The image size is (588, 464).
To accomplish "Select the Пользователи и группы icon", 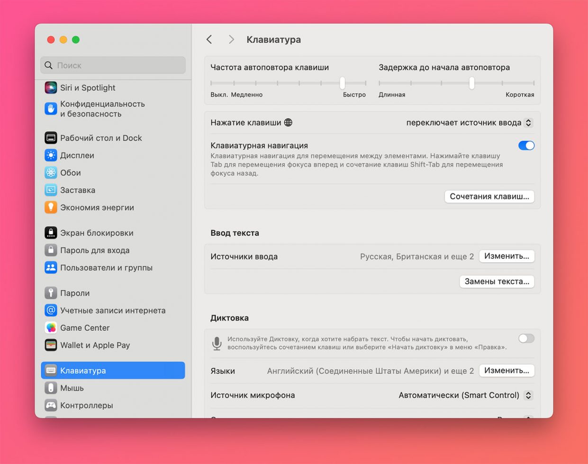I will 51,268.
